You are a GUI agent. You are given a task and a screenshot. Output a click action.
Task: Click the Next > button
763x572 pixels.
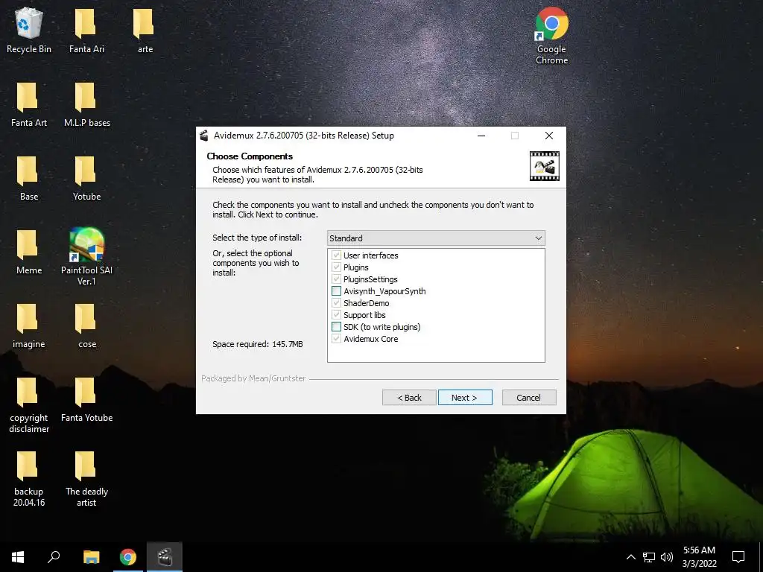point(465,398)
